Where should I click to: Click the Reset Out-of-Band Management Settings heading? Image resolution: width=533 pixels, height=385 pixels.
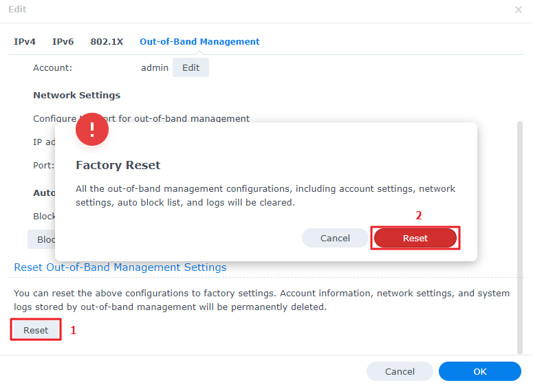click(120, 267)
